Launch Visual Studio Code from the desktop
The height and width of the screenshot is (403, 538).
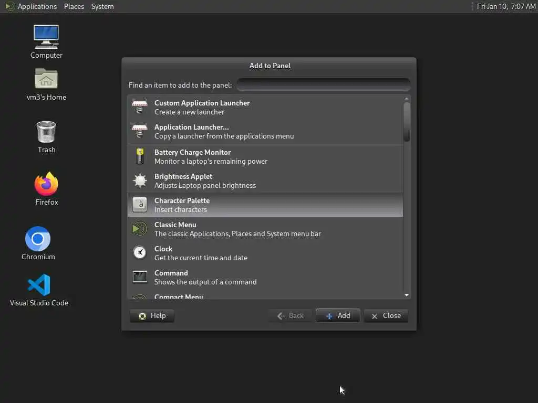click(39, 285)
